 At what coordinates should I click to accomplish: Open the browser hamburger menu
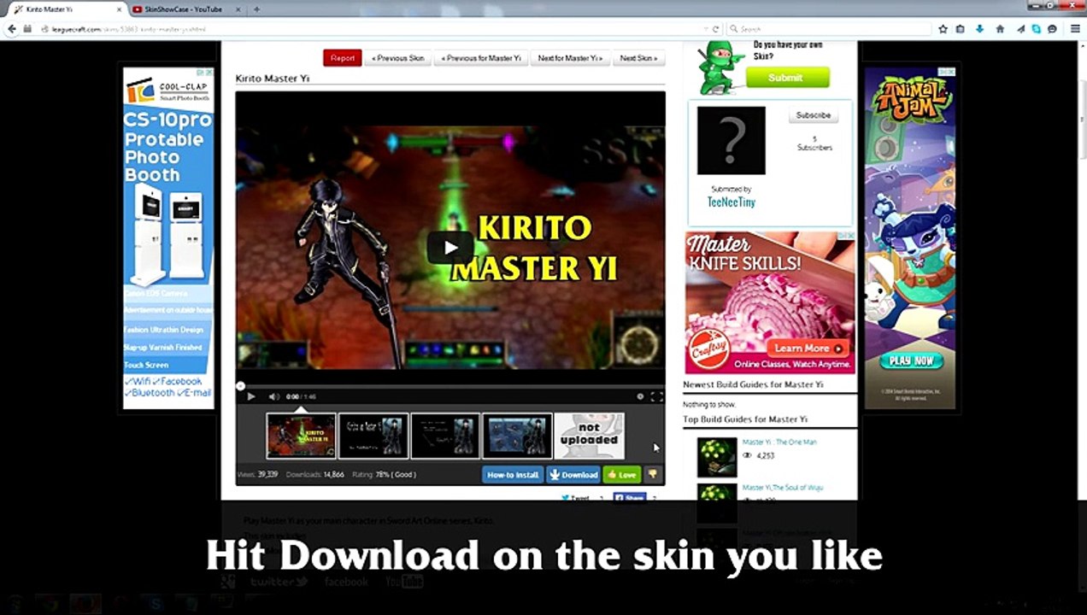point(1075,29)
